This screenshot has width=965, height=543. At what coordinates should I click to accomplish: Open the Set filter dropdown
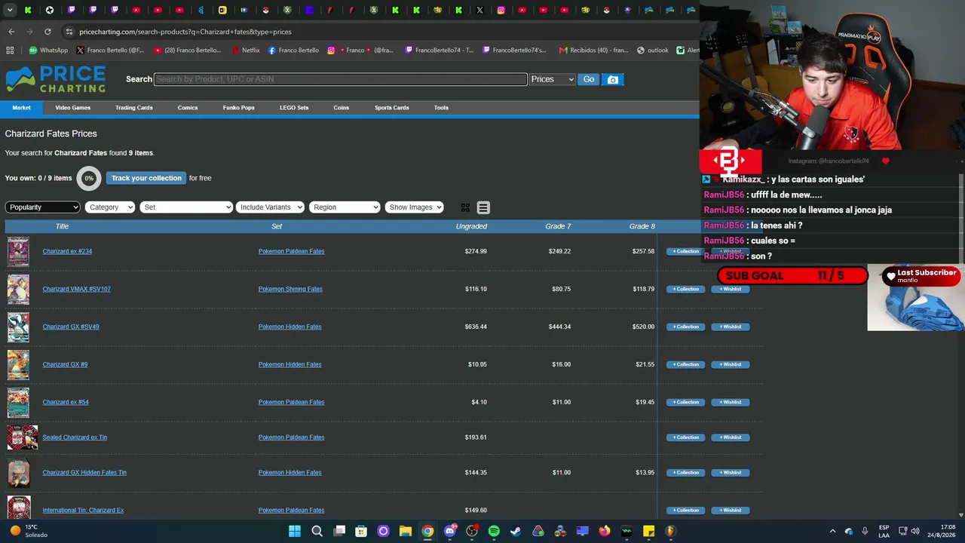[x=186, y=207]
